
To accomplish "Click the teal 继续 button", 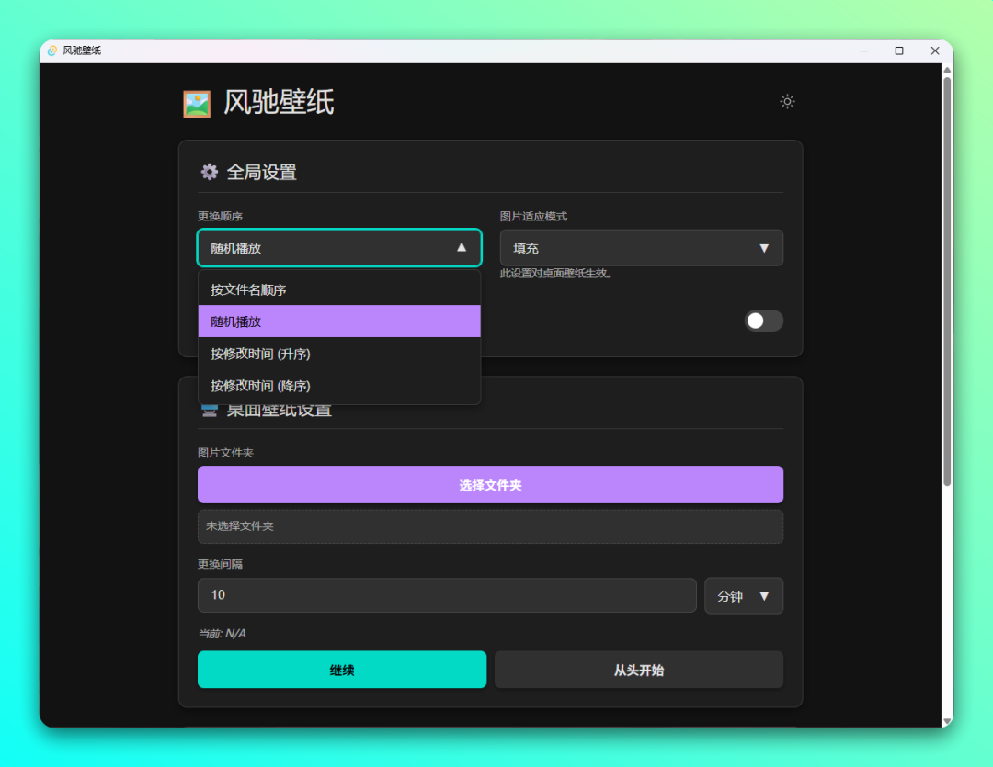I will click(342, 670).
